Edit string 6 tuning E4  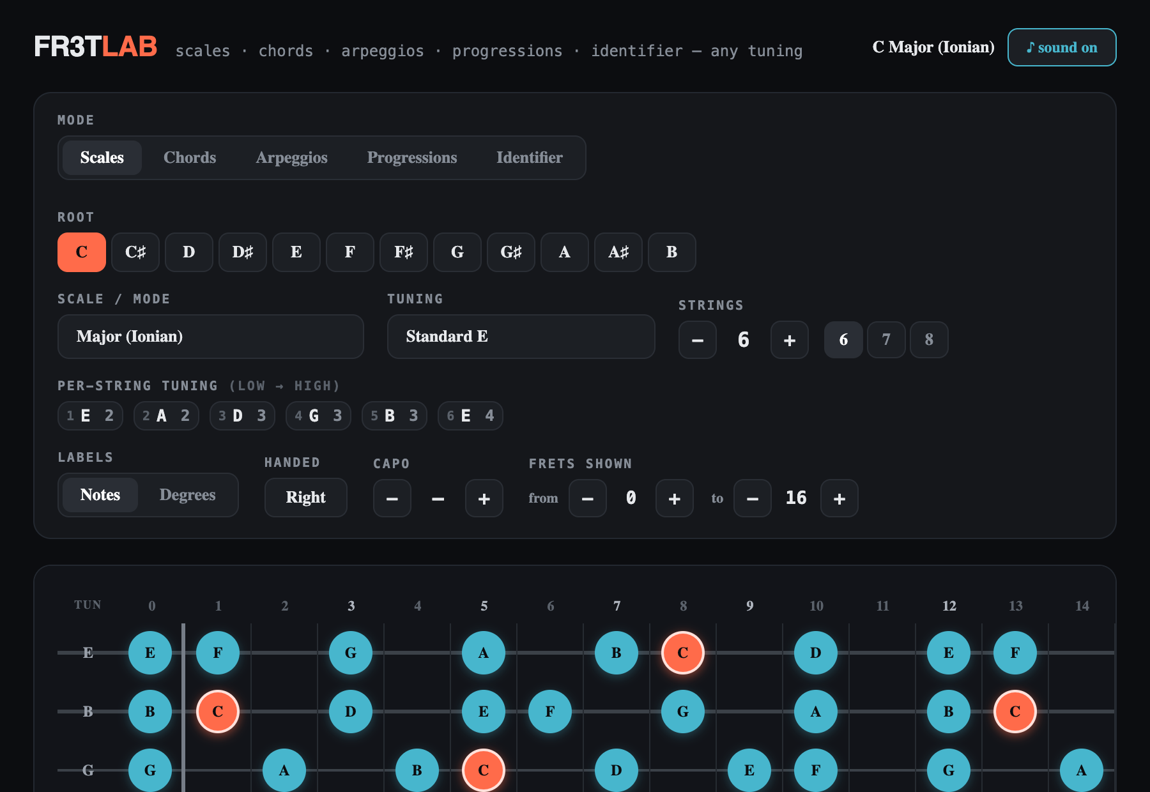[x=470, y=416]
